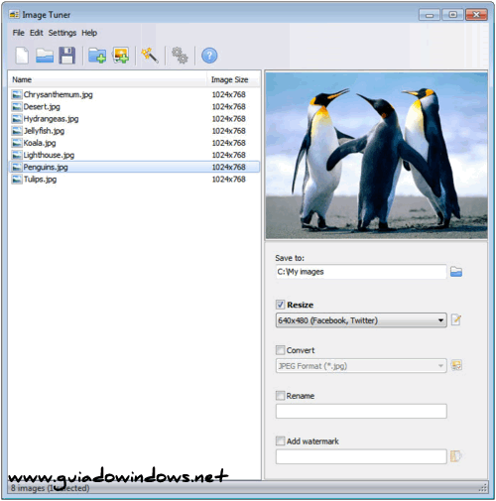The image size is (496, 501).
Task: Click the Image Tuner title bar icon
Action: tap(14, 15)
